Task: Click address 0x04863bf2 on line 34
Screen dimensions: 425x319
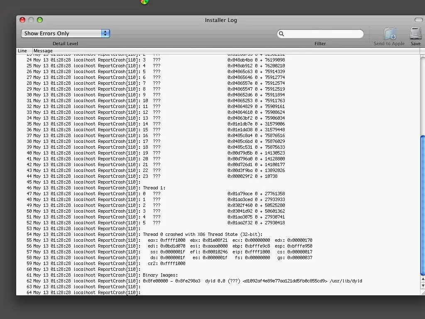Action: pos(240,118)
